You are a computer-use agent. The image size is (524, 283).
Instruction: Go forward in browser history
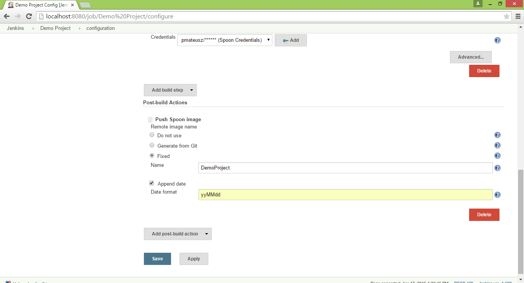[18, 16]
